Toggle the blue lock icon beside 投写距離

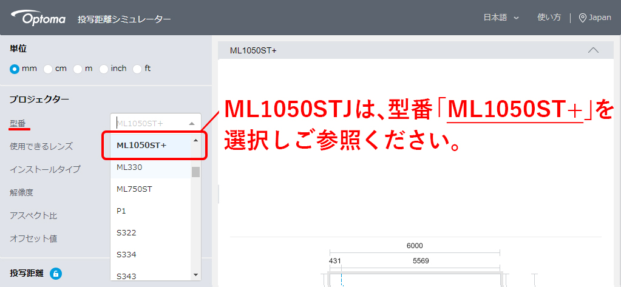56,274
